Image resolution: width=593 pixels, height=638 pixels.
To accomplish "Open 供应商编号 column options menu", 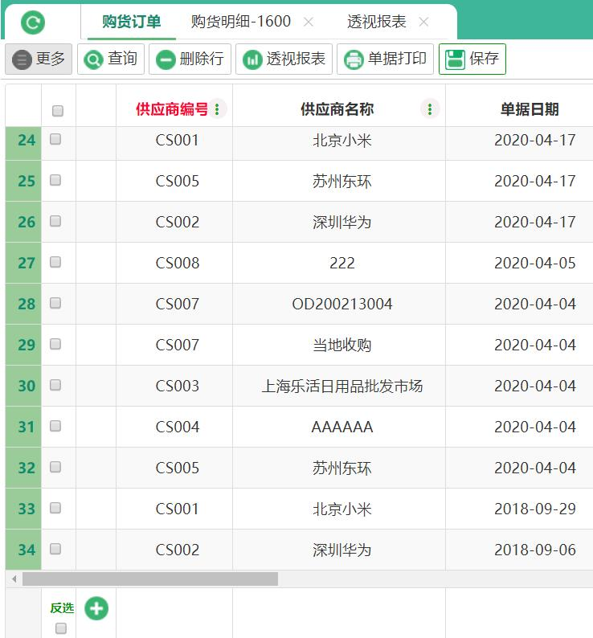I will pos(218,109).
